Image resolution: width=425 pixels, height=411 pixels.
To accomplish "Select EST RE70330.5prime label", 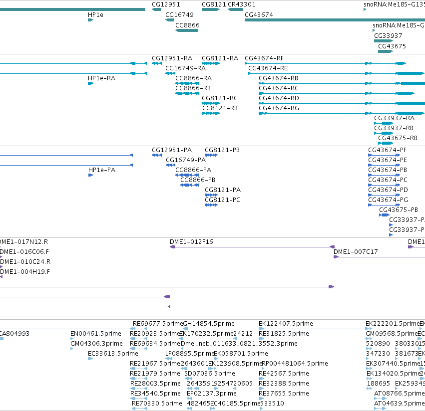I will (157, 404).
